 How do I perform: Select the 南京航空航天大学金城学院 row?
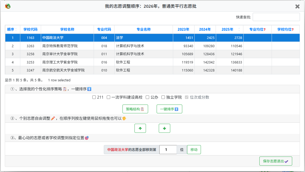tap(152, 70)
